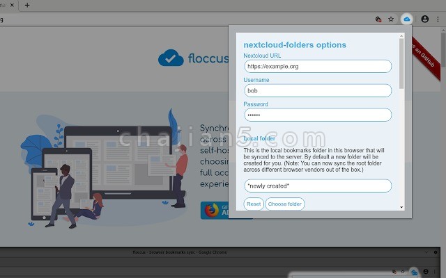
Task: Open the Chrome profile avatar icon
Action: (424, 19)
